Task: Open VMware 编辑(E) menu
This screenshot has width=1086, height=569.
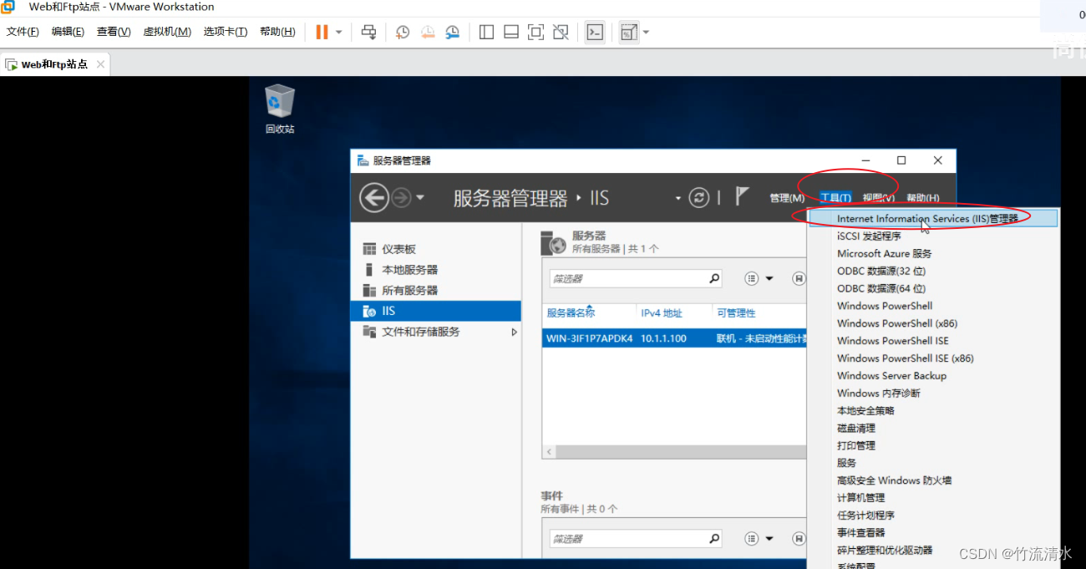Action: 68,32
